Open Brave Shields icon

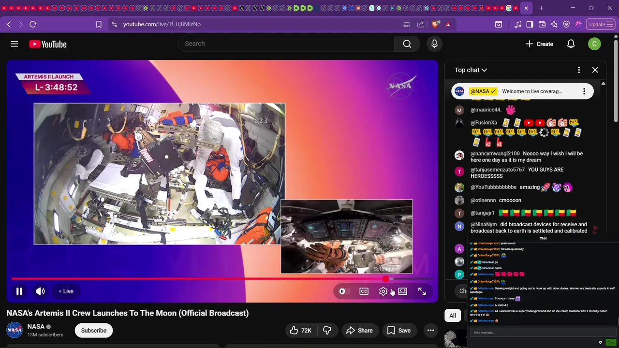click(x=436, y=24)
